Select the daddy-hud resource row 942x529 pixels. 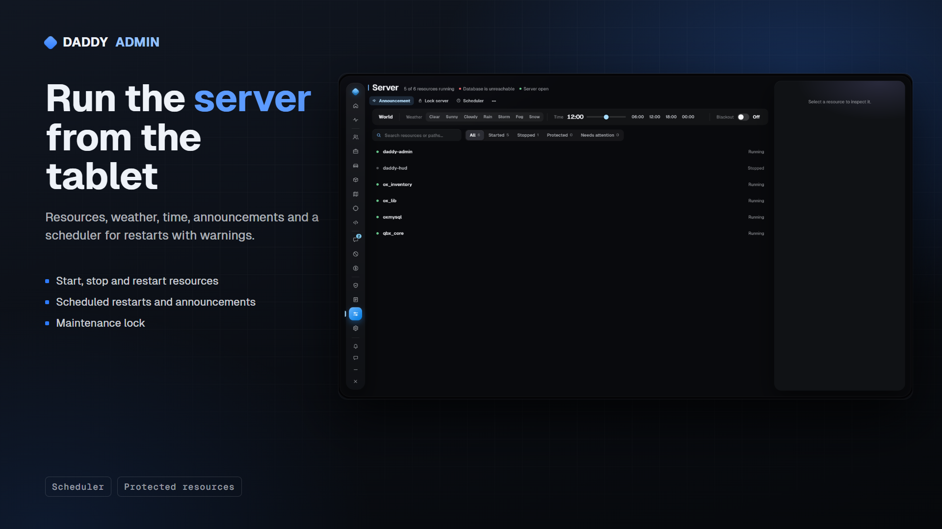[570, 168]
